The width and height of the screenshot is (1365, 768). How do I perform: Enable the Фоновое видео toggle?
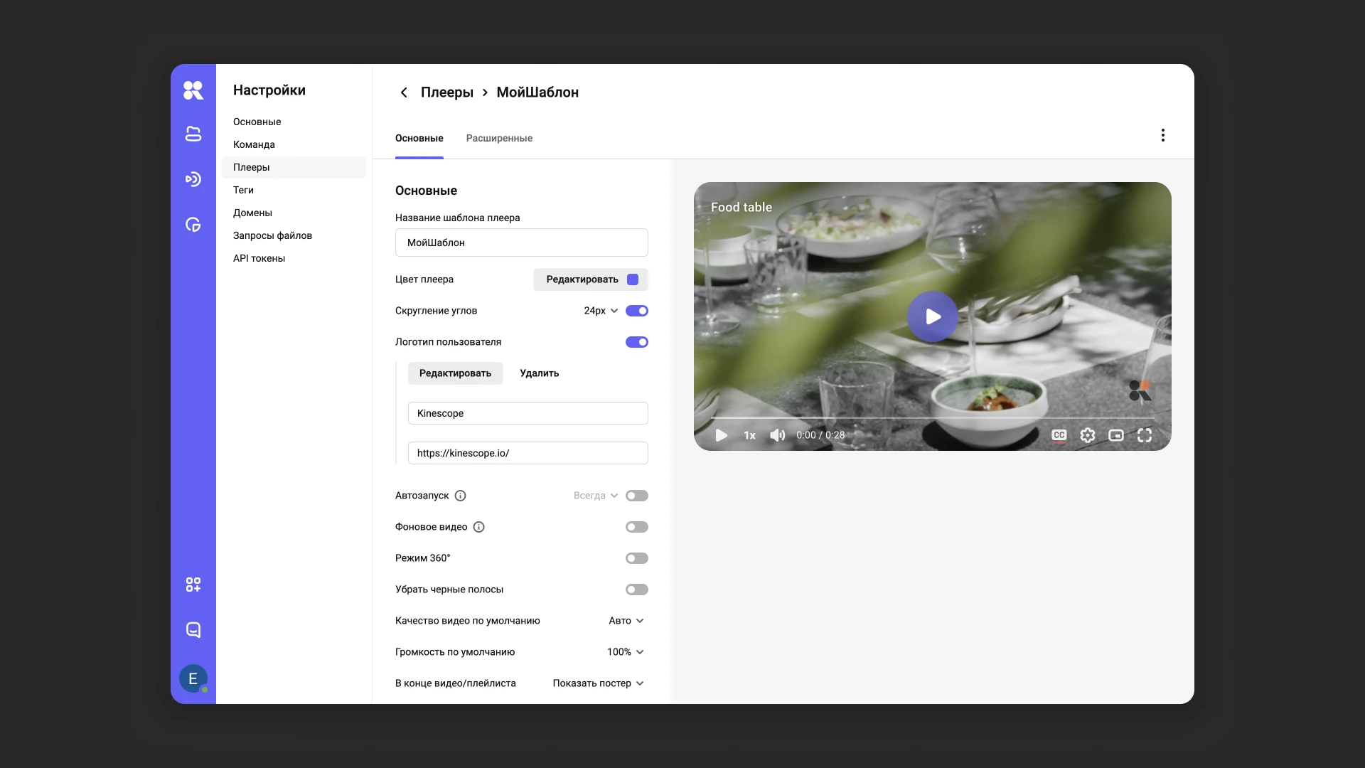[637, 527]
